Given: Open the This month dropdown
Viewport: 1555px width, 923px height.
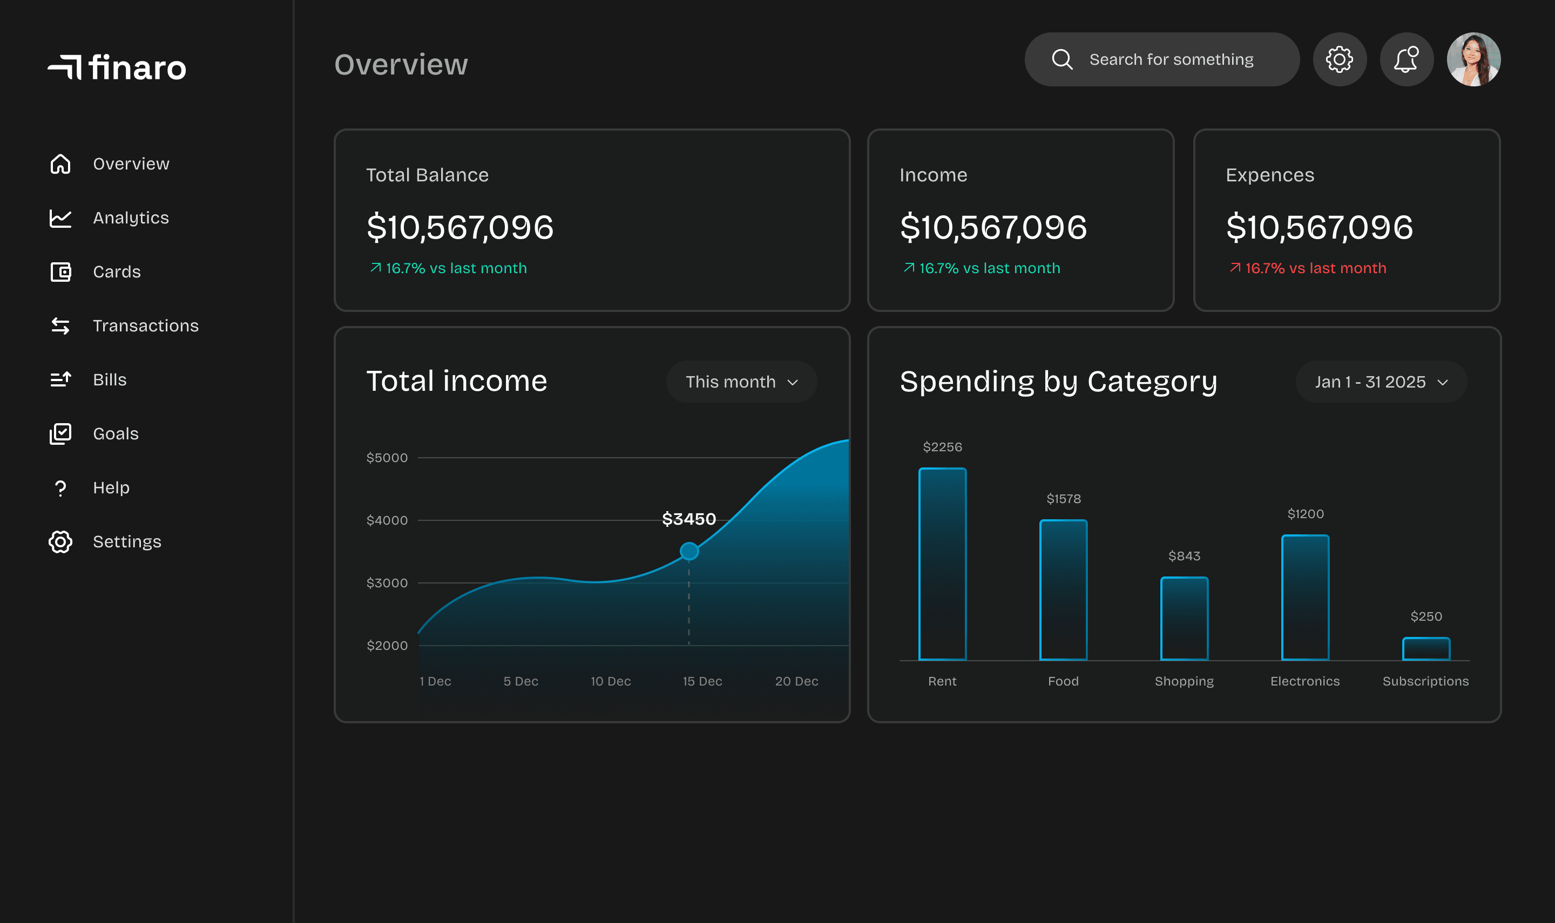Looking at the screenshot, I should click(741, 382).
